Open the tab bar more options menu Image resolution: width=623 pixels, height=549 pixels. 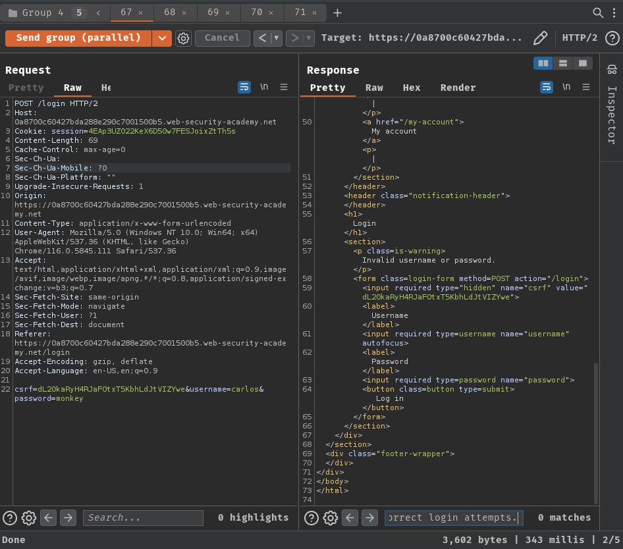coord(614,13)
